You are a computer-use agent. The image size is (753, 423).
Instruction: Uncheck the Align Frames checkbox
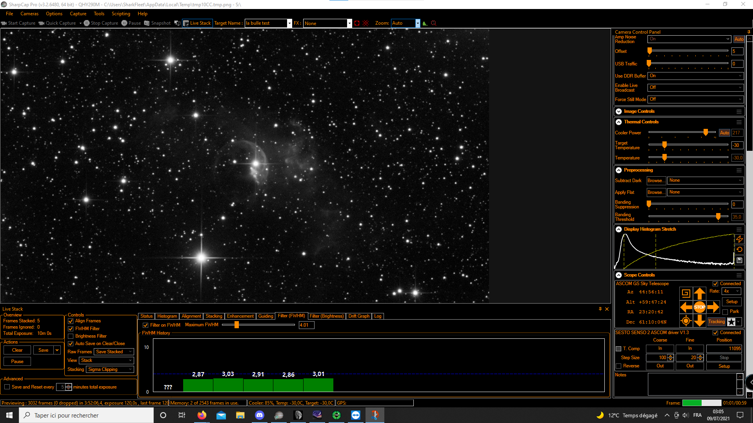(71, 321)
